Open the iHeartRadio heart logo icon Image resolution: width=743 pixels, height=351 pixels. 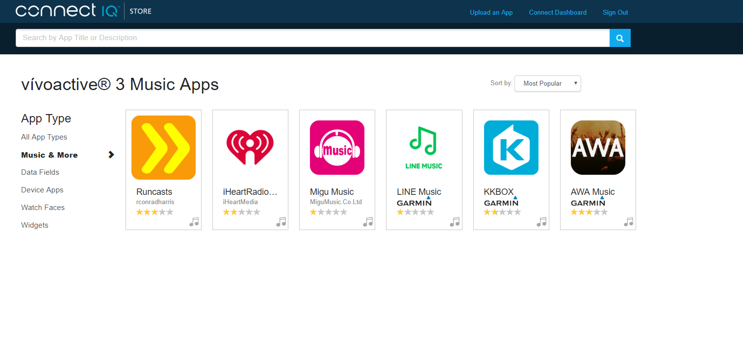coord(250,147)
